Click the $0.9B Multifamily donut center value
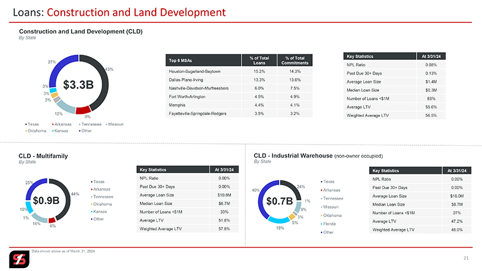This screenshot has width=482, height=271. (46, 200)
